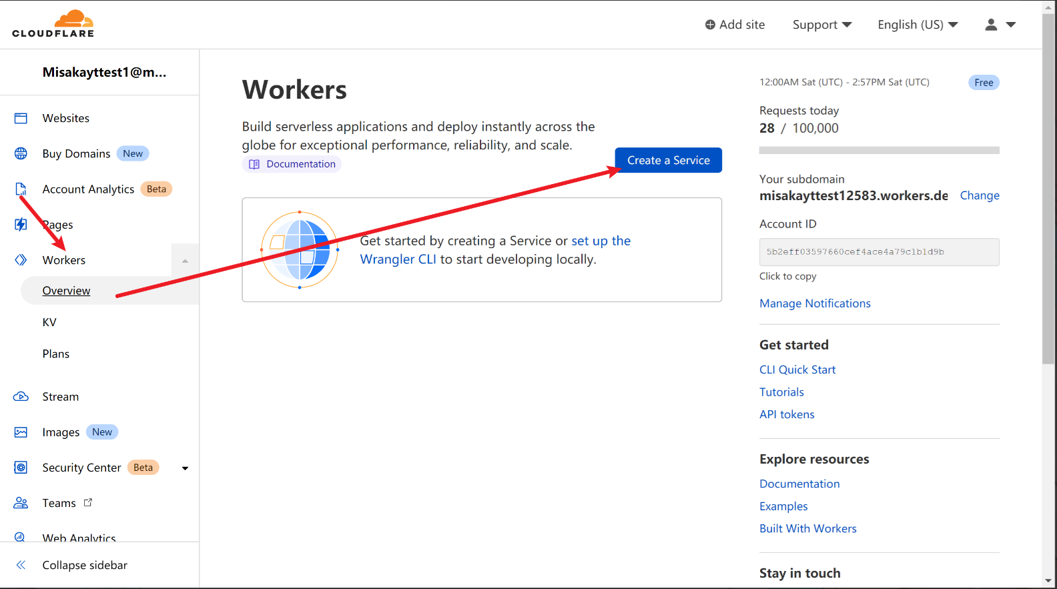Click the scroll down arrow of scrollbar
Screen dimensions: 1057x589
point(1049,581)
